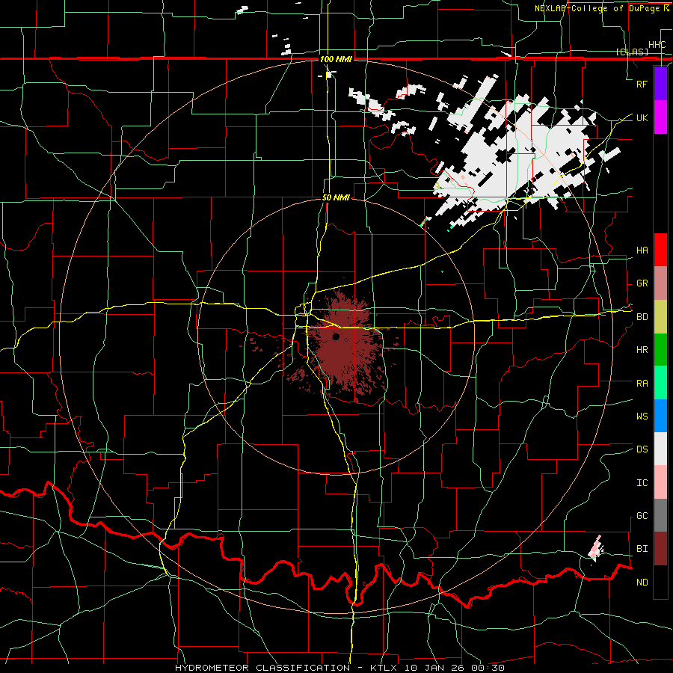Click the HA legend label
The width and height of the screenshot is (673, 673).
coord(642,250)
